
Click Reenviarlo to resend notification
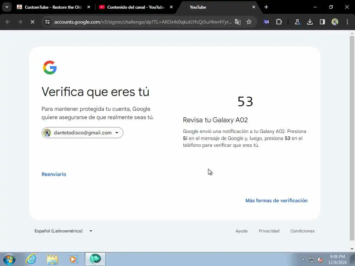tap(54, 174)
